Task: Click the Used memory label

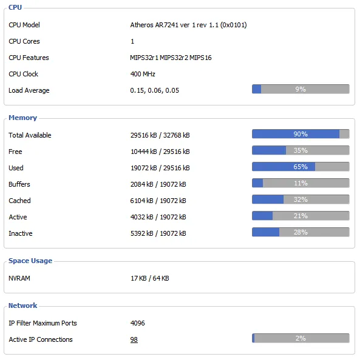Action: click(x=16, y=168)
